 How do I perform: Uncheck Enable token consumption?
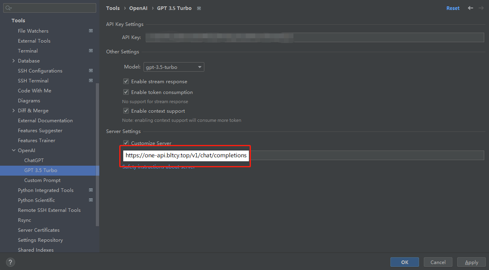click(126, 92)
